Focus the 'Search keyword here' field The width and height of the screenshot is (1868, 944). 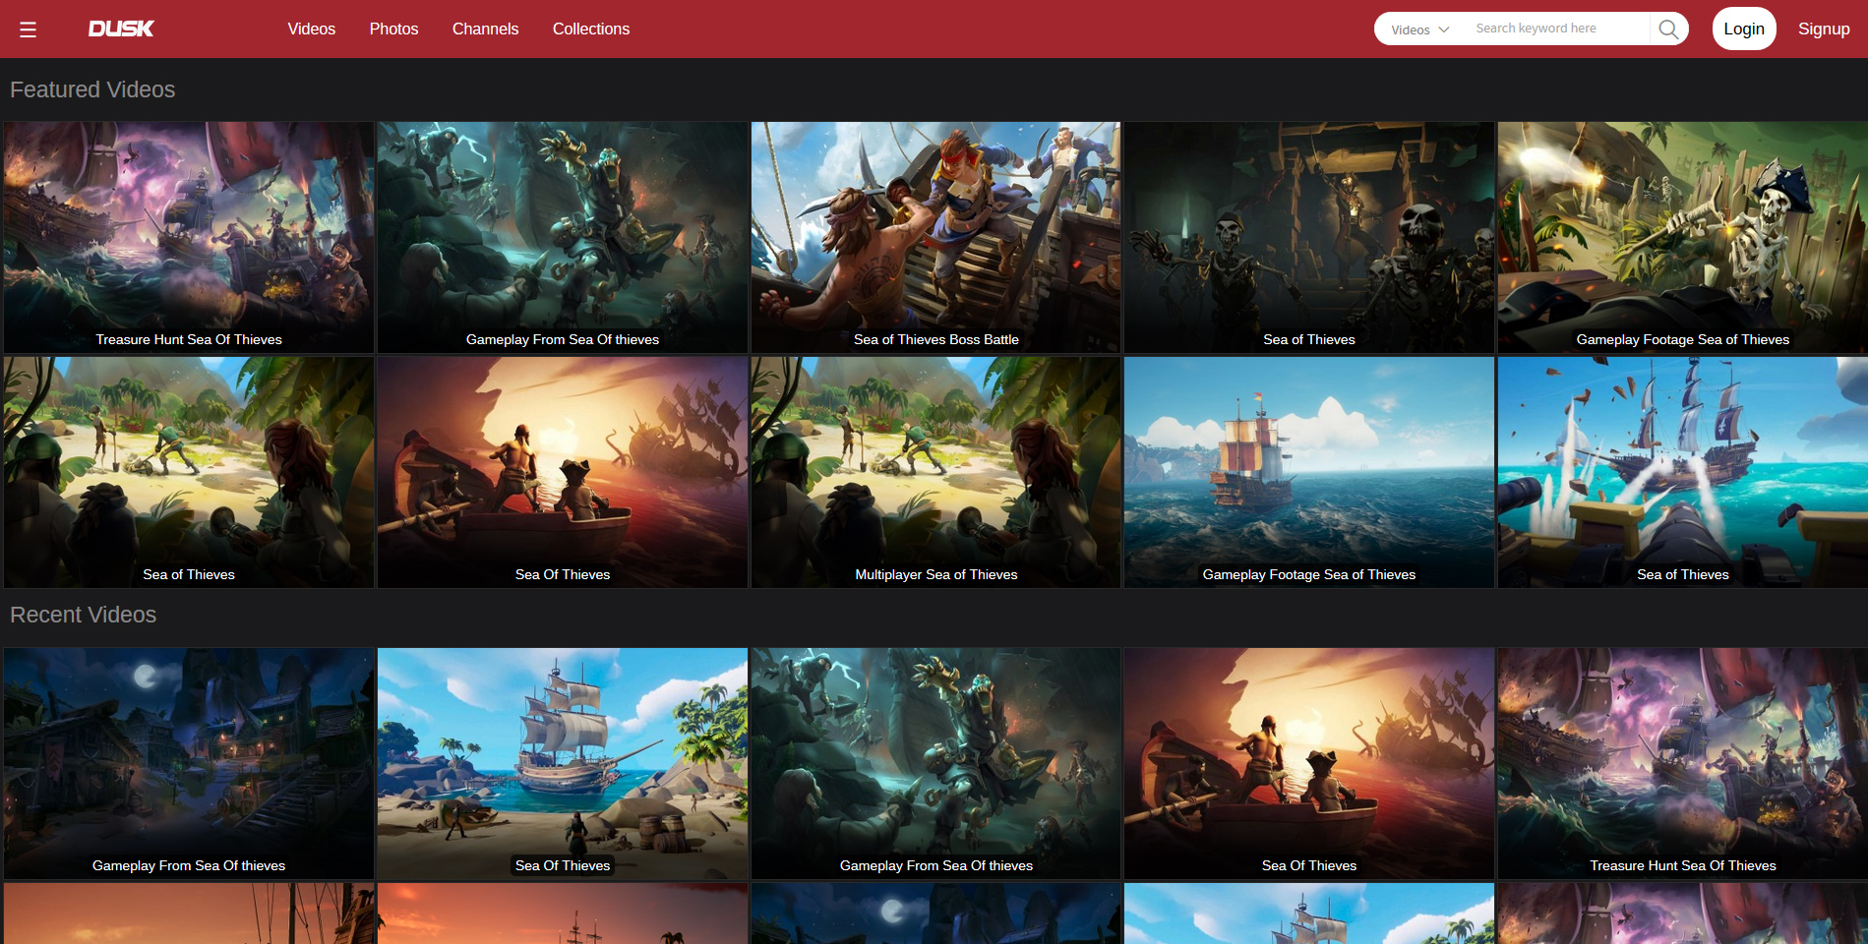click(1558, 29)
